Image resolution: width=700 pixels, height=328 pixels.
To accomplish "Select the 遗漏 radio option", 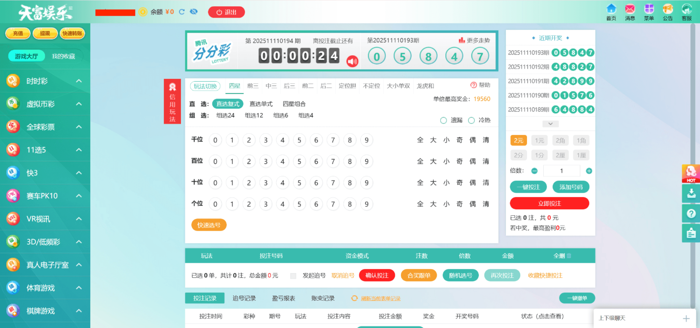I will tap(444, 120).
